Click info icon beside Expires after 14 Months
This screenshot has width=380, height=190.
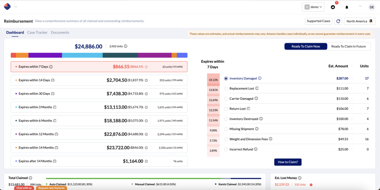(x=55, y=161)
